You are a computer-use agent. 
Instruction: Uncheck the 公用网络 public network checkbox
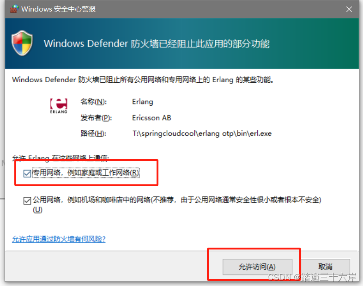click(x=27, y=201)
